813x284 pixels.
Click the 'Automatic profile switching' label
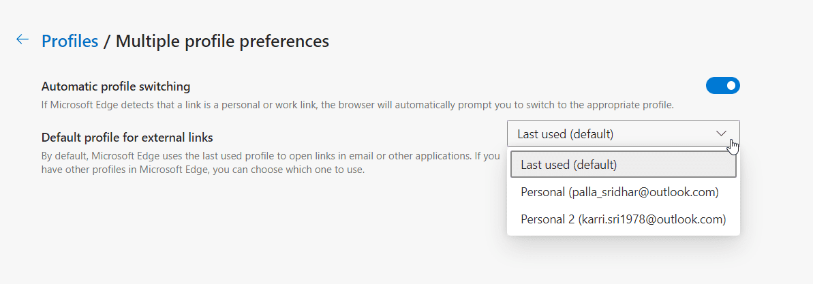pos(116,86)
